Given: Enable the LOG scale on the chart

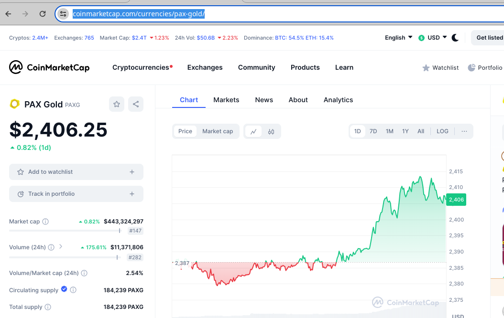Looking at the screenshot, I should 442,131.
